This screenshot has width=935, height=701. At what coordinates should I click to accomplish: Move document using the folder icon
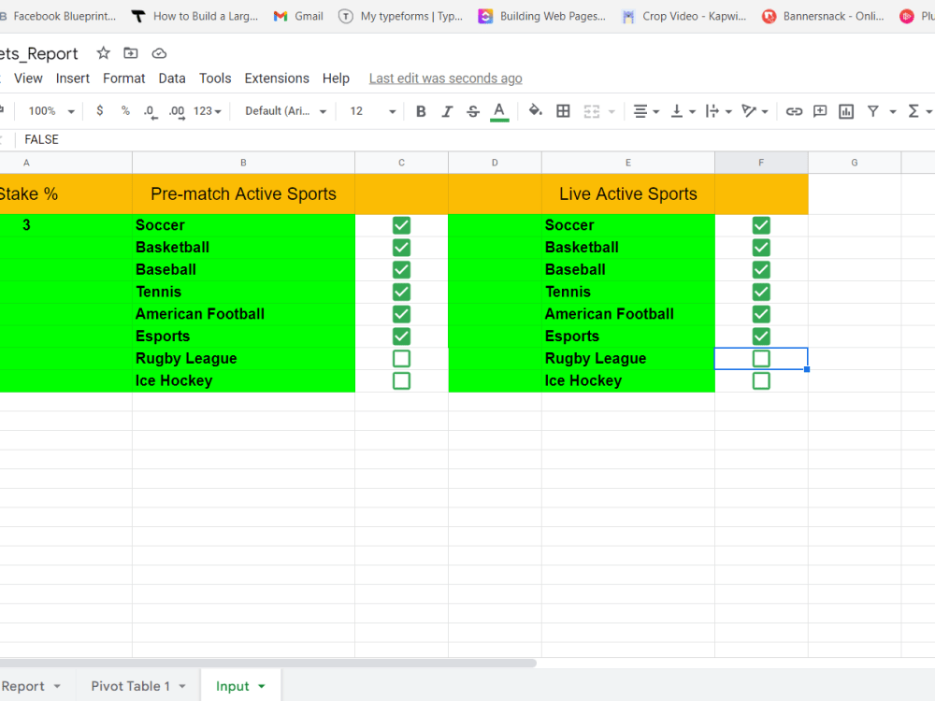pyautogui.click(x=131, y=53)
